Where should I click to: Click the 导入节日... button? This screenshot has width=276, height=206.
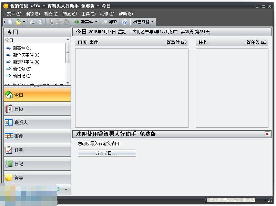pos(107,153)
